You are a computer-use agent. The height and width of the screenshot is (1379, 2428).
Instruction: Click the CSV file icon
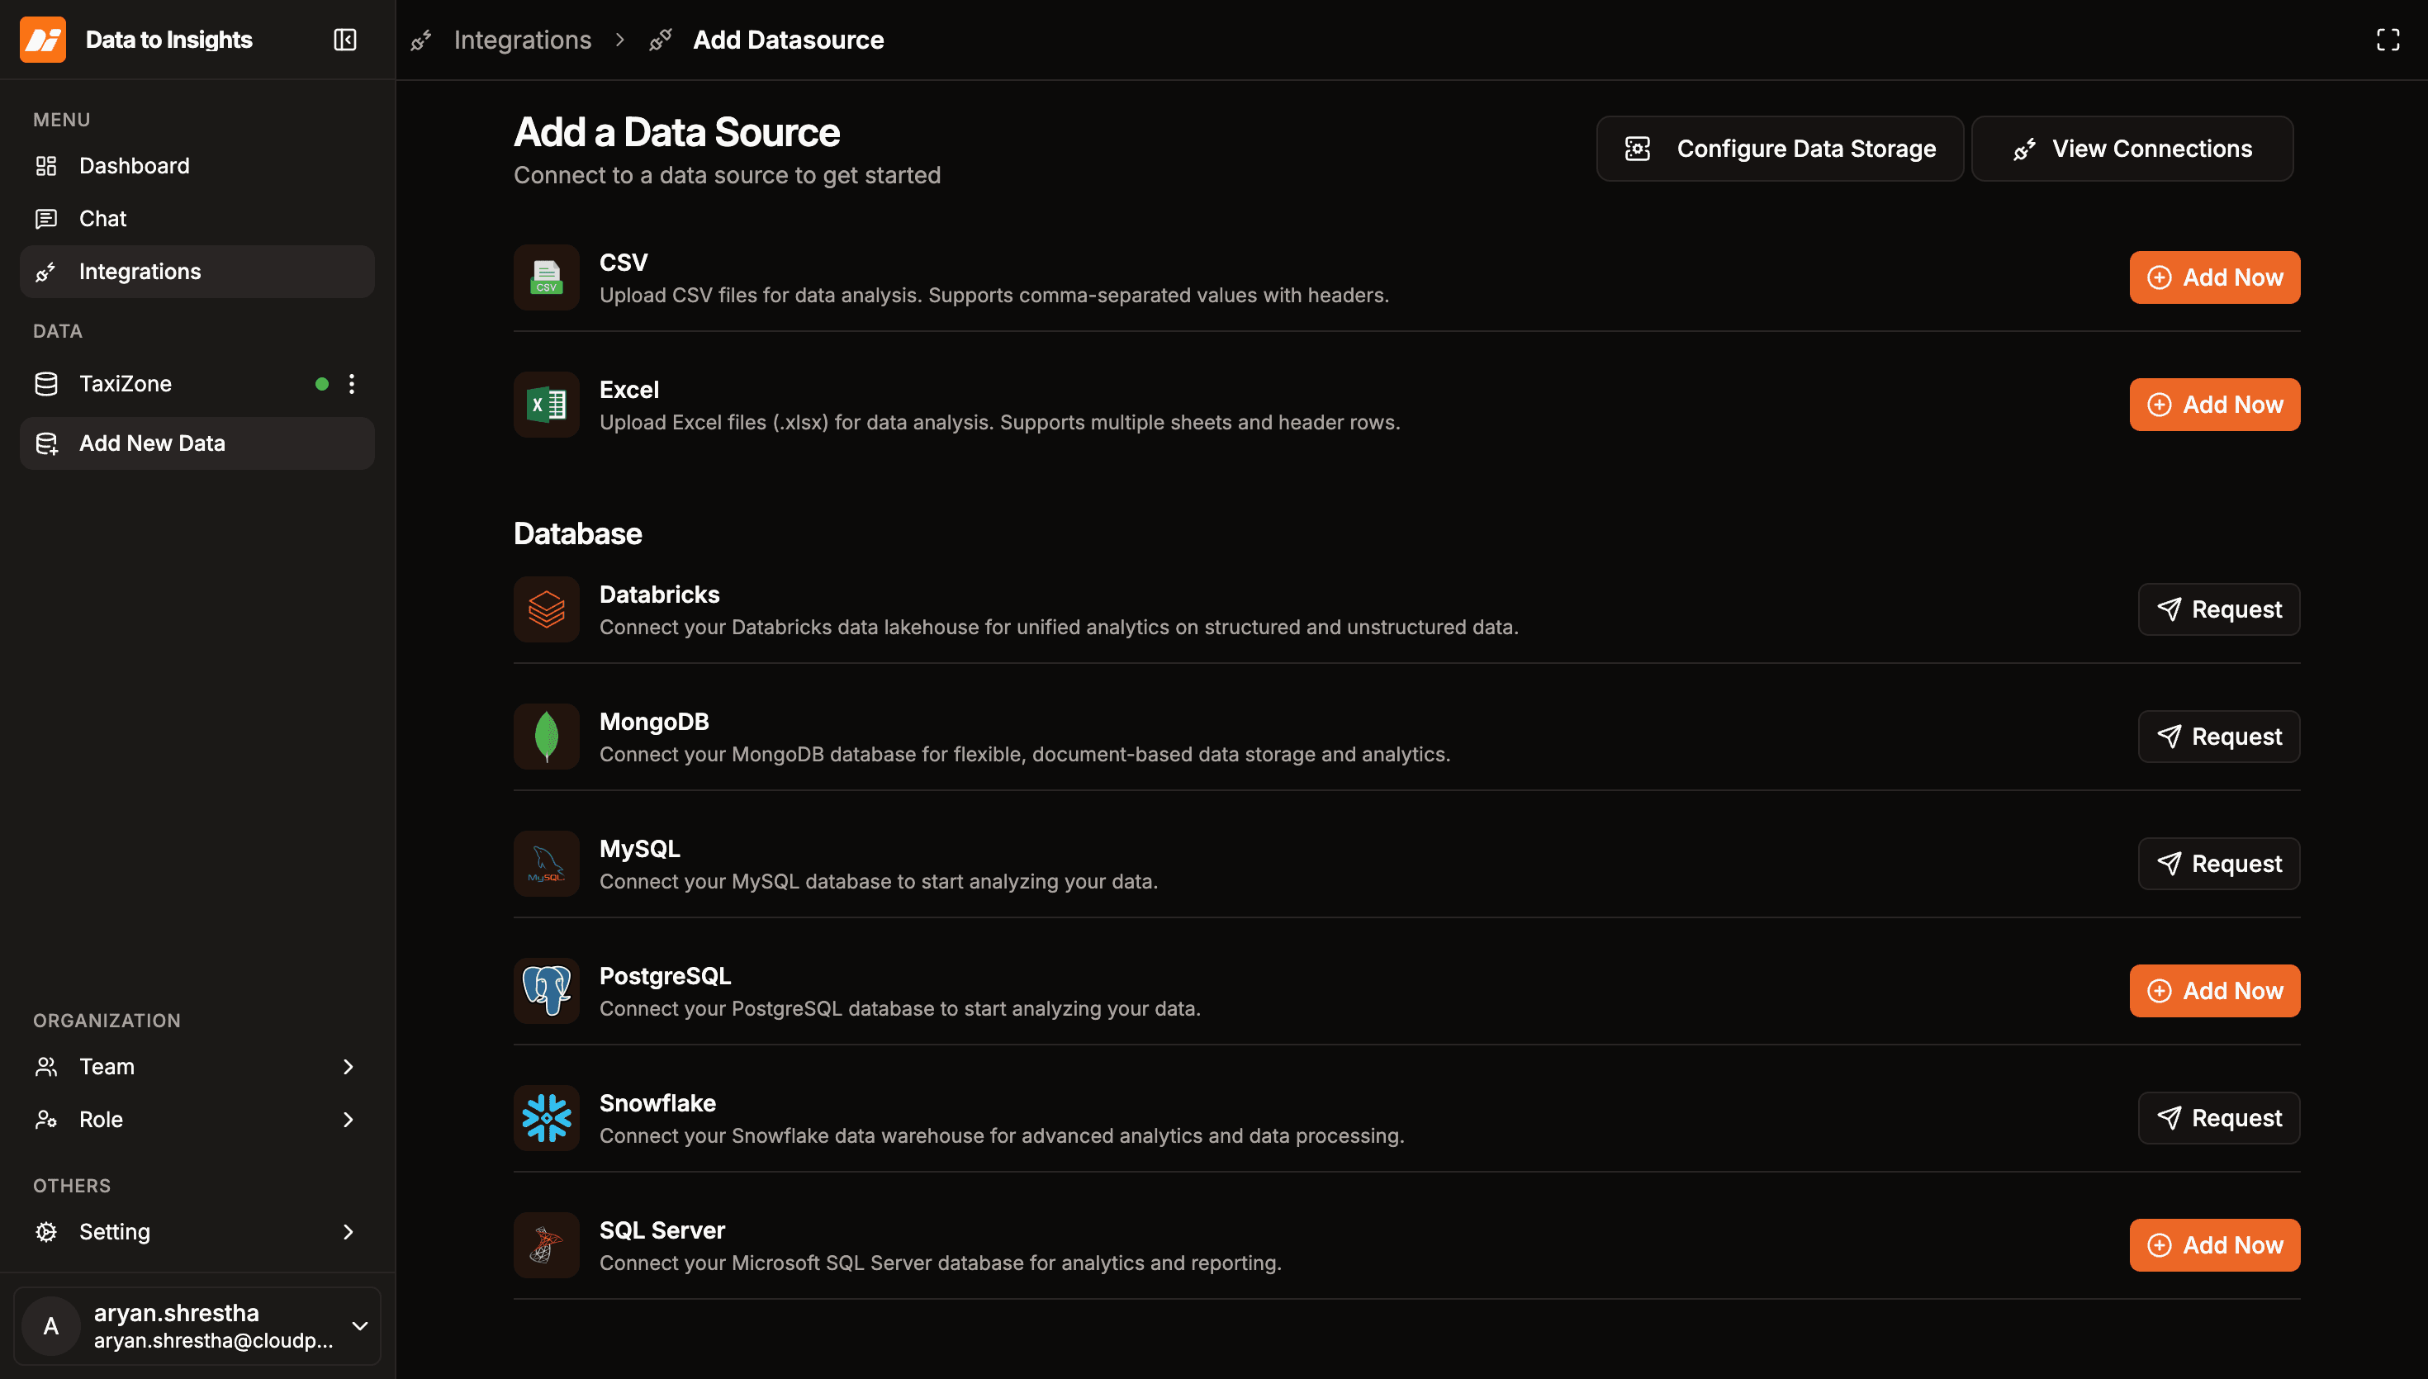point(547,277)
